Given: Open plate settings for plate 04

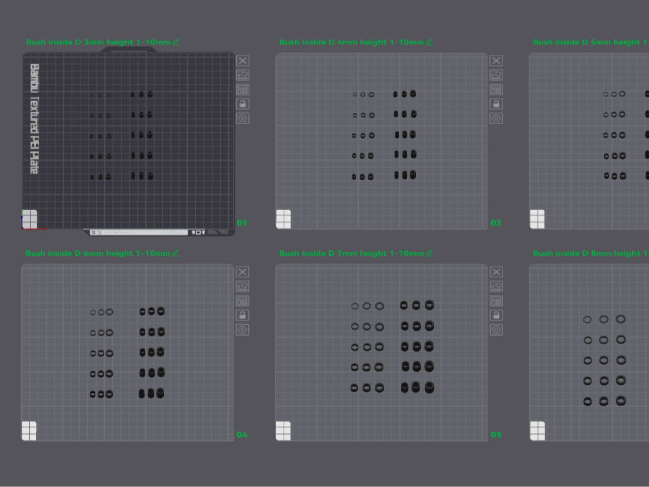Looking at the screenshot, I should [x=243, y=330].
